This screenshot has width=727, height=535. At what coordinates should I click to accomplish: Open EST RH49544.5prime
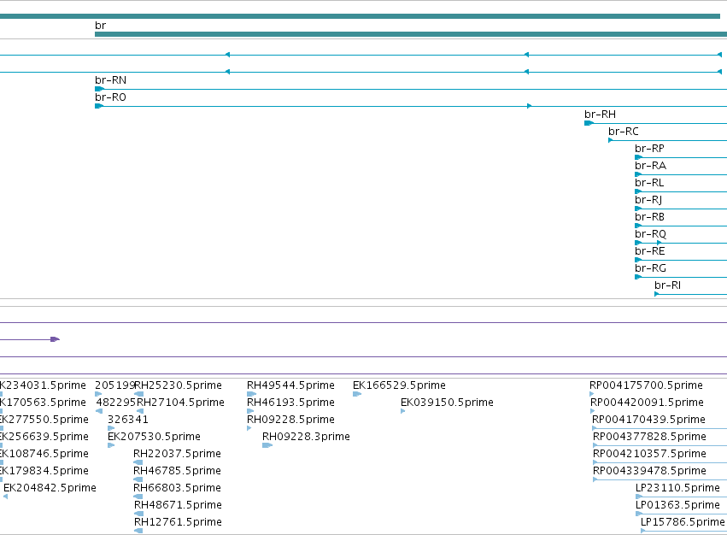pos(290,385)
